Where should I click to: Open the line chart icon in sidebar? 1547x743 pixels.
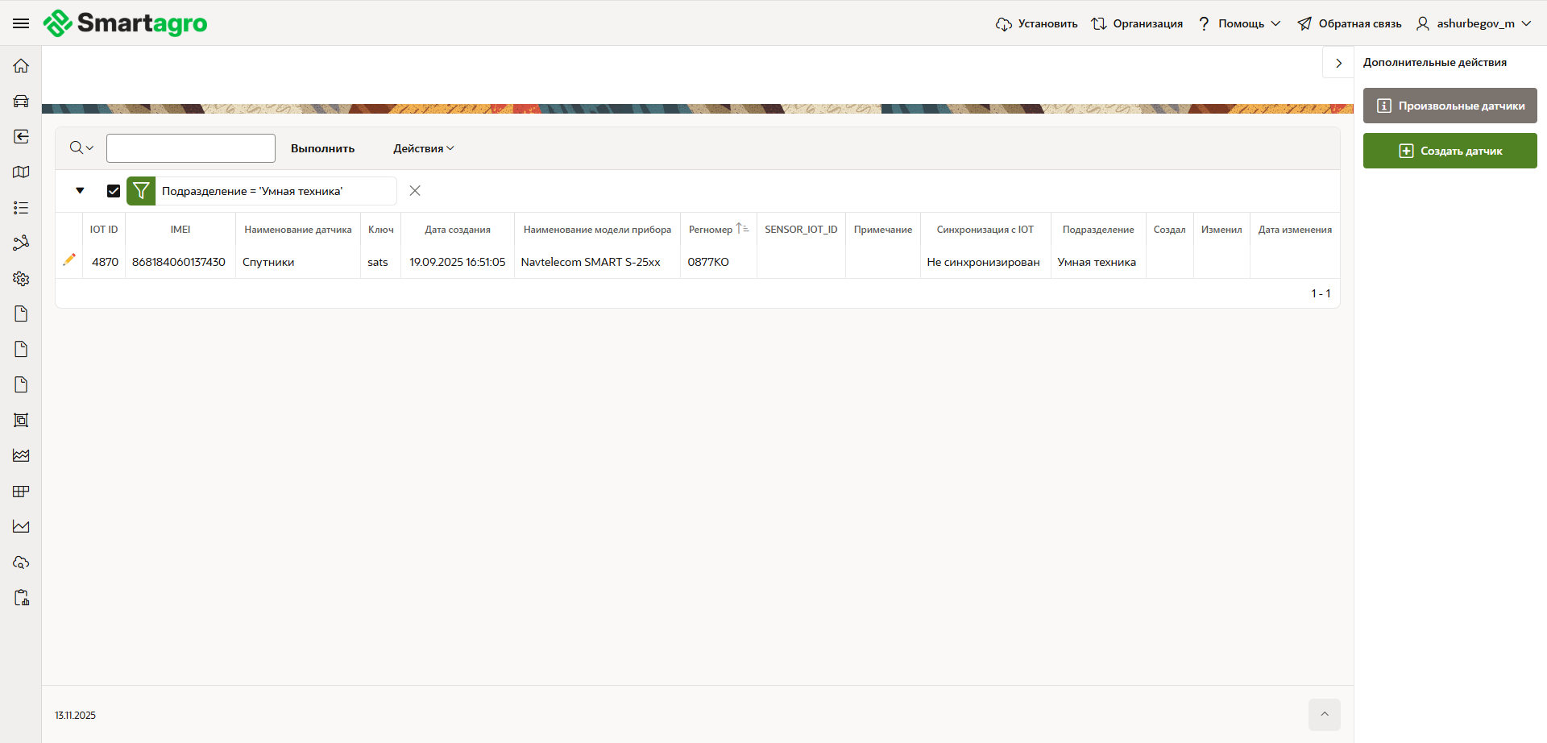(x=21, y=527)
